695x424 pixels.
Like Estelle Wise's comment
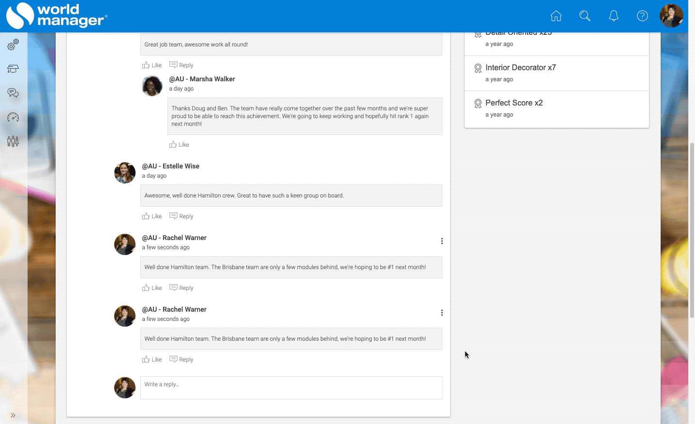tap(152, 216)
